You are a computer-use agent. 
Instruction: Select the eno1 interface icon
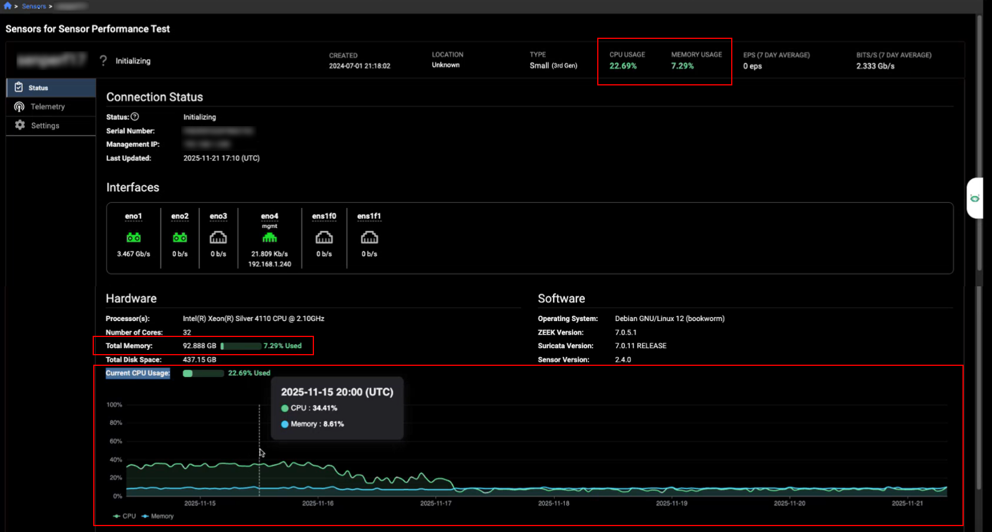pyautogui.click(x=133, y=237)
